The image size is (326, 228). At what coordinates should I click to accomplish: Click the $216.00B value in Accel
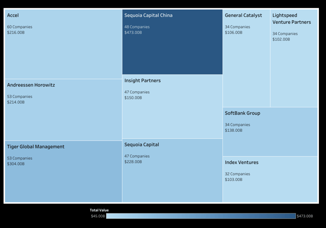[16, 32]
